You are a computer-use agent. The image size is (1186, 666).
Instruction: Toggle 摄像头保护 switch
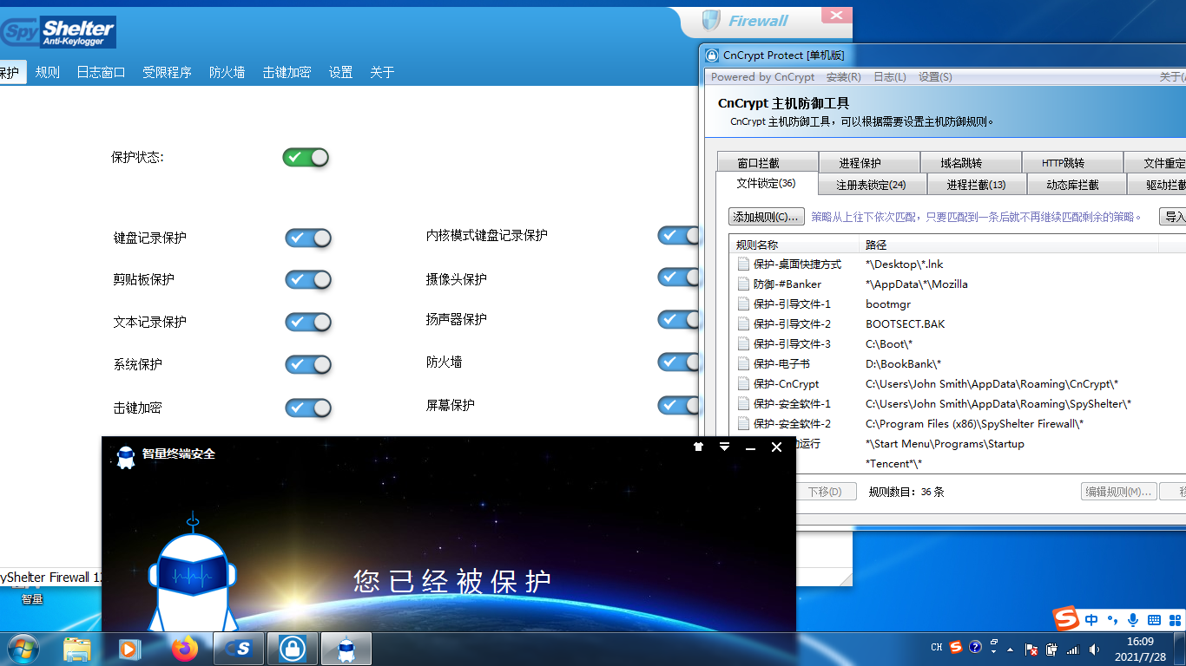[678, 277]
